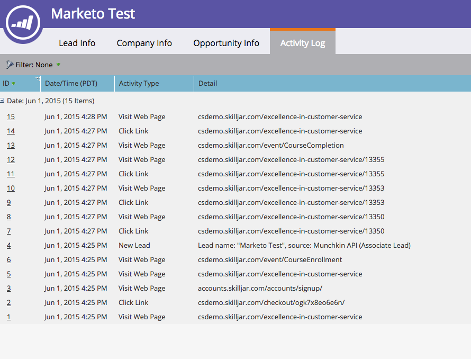471x359 pixels.
Task: Open activity ID 2 link
Action: [8, 302]
